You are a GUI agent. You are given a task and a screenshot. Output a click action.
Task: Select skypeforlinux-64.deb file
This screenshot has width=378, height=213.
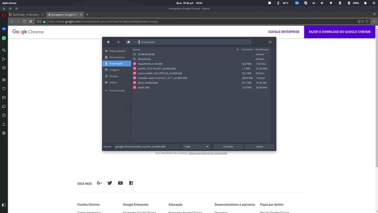coord(201,64)
